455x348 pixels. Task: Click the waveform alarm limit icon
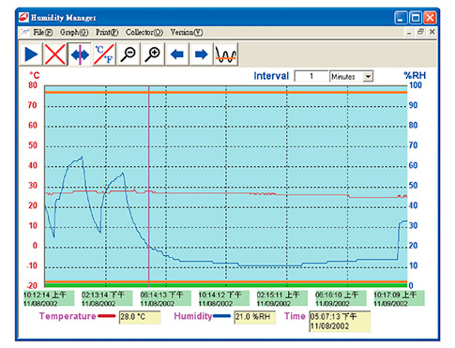(x=226, y=54)
